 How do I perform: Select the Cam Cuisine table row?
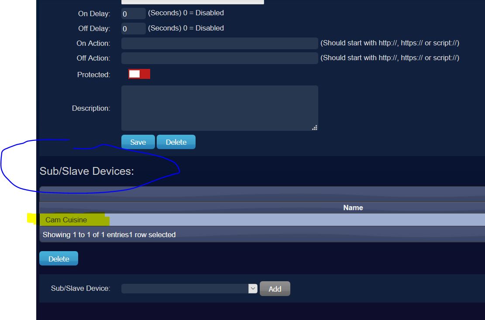pyautogui.click(x=262, y=220)
